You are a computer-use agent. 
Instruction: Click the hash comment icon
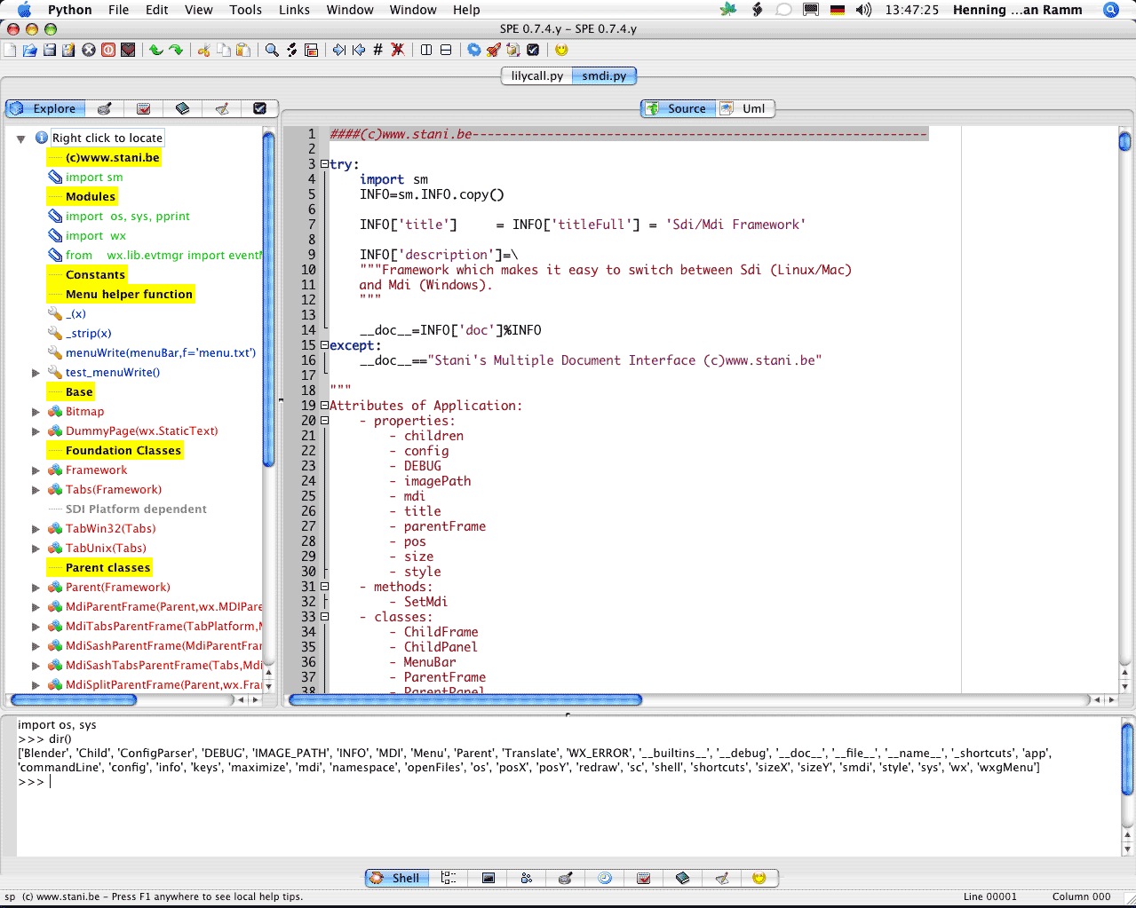378,50
